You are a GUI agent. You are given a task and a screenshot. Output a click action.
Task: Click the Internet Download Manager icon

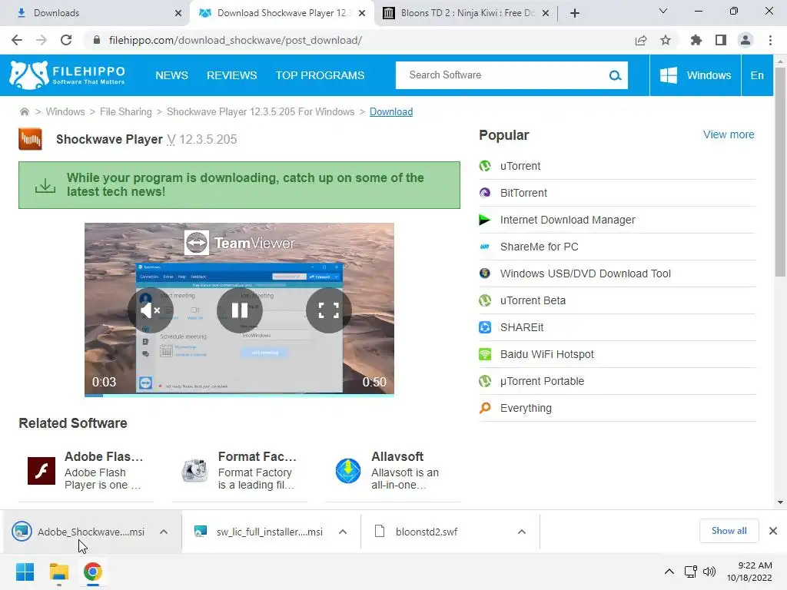coord(485,220)
